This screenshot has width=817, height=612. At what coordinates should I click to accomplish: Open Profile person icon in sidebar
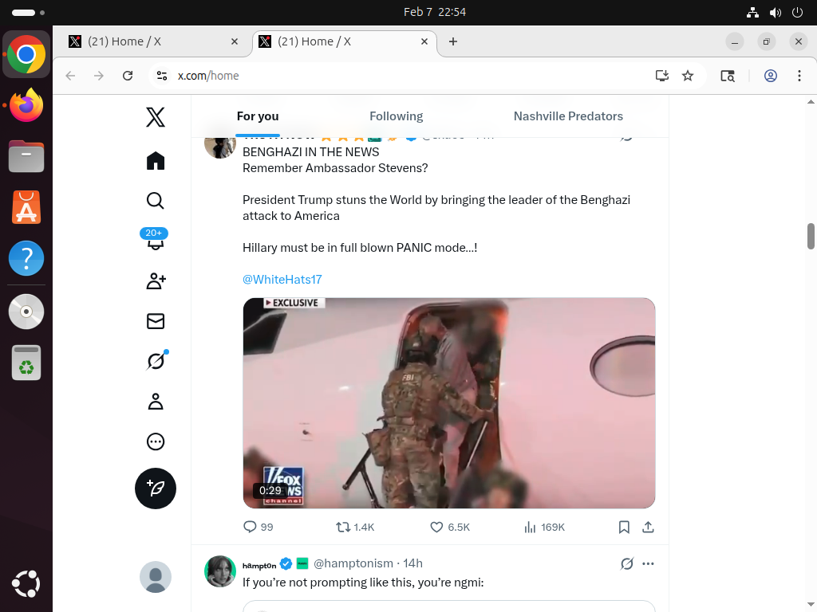pyautogui.click(x=156, y=402)
